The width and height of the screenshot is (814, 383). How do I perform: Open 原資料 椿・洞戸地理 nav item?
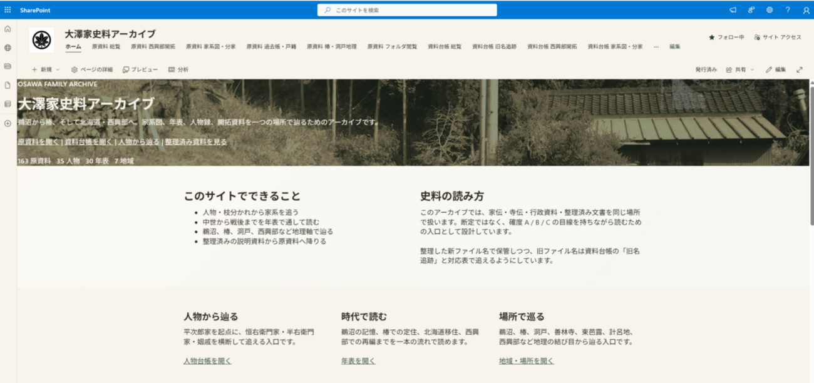[x=332, y=47]
